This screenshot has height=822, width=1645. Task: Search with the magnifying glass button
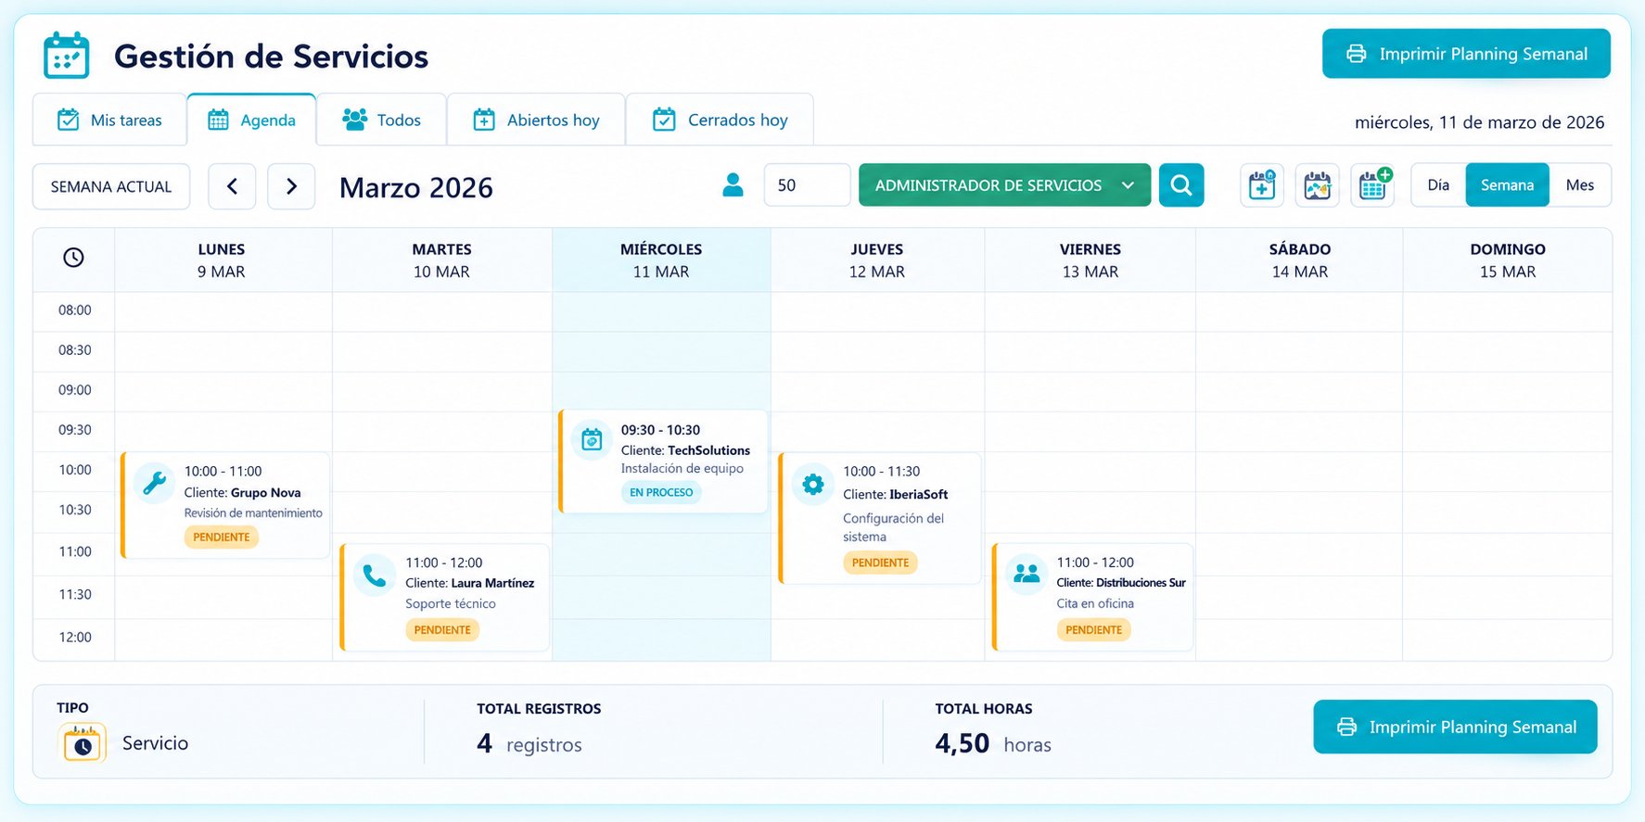pyautogui.click(x=1181, y=185)
